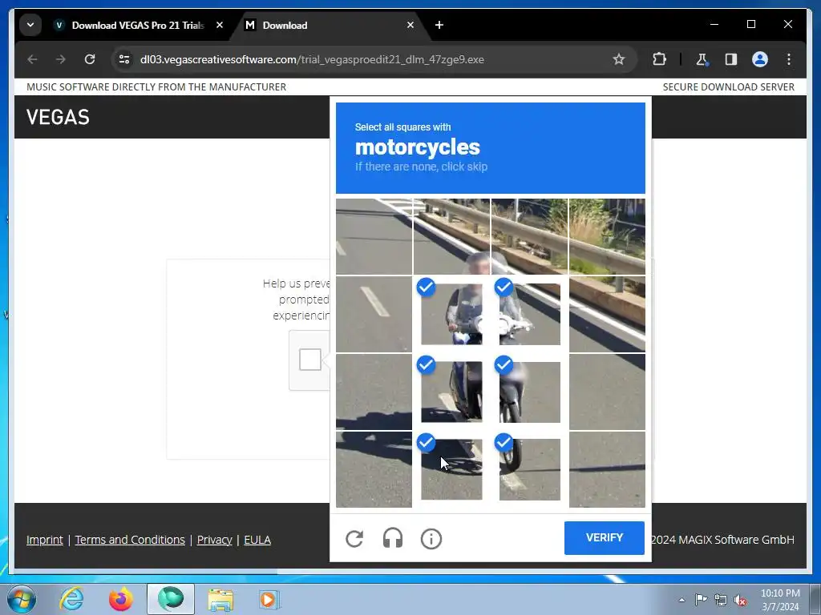The height and width of the screenshot is (615, 821).
Task: Launch Internet Explorer from taskbar
Action: click(71, 599)
